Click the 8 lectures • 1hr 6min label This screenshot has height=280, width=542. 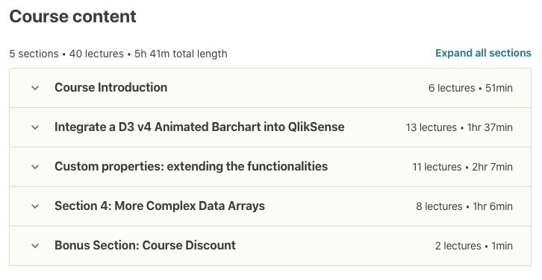pyautogui.click(x=464, y=206)
